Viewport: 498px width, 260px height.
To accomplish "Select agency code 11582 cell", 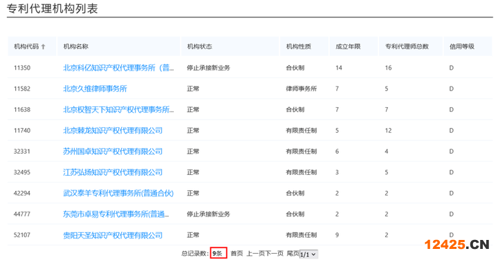I will pos(22,89).
